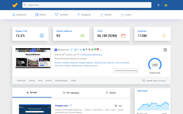Screen dimensions: 183x114
Task: Click the #design inspiration hashtag
Action: (86, 63)
